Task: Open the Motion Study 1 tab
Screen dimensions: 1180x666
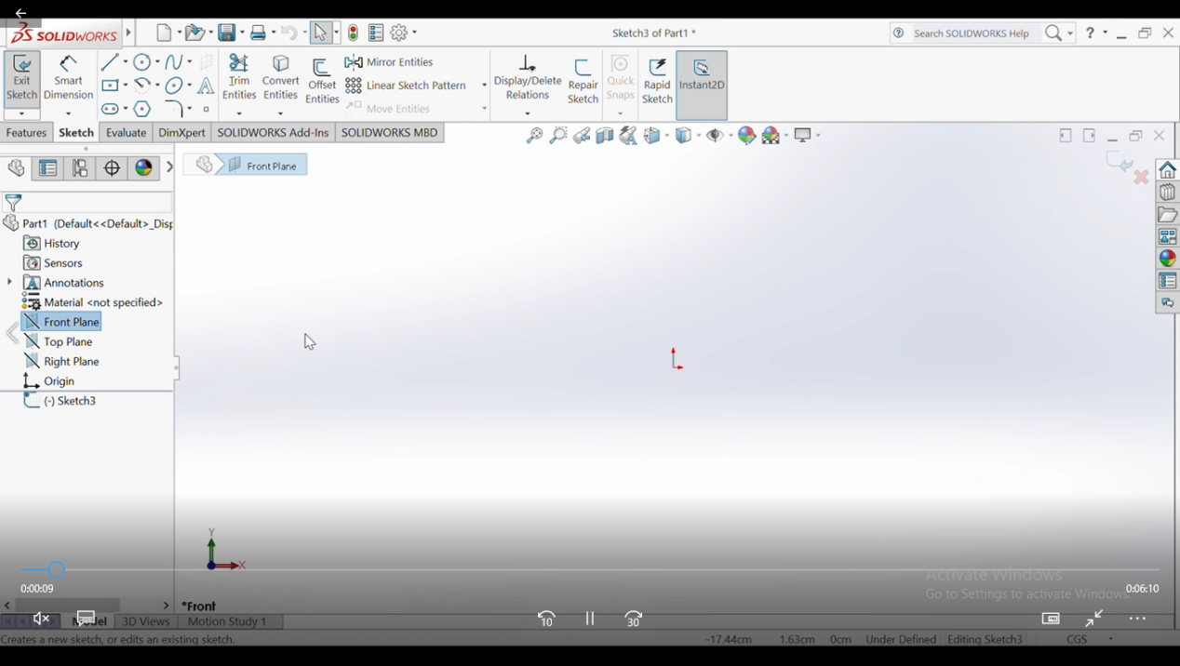Action: [x=227, y=621]
